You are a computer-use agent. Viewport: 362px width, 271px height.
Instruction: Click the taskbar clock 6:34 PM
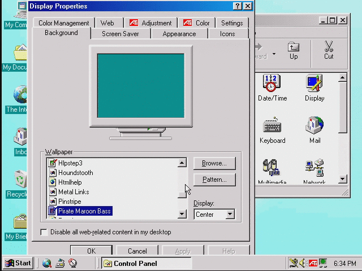pos(344,263)
